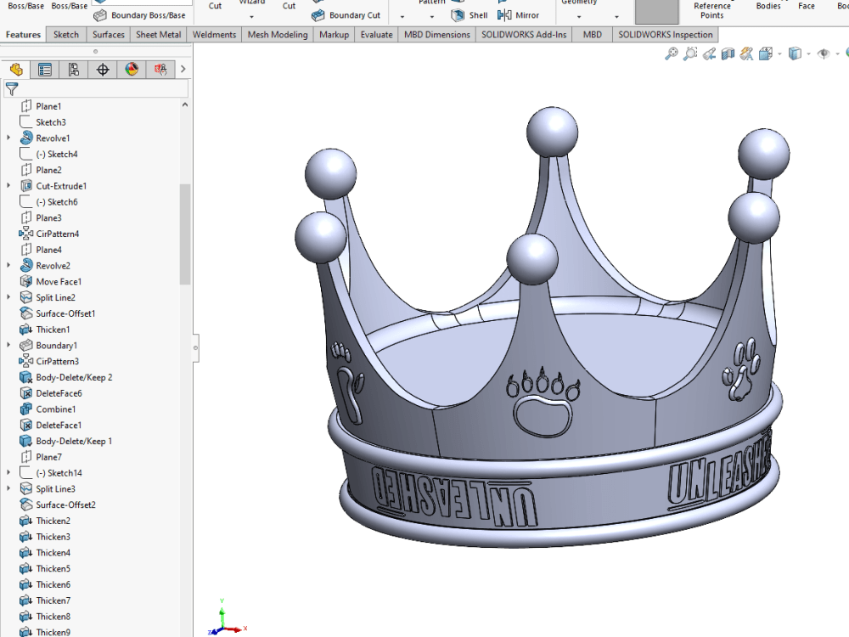Expand the Revolve2 feature
Image resolution: width=849 pixels, height=637 pixels.
point(8,265)
